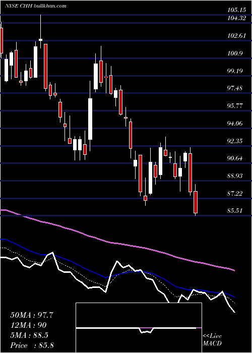Click the 88.93 price axis label
Screen dimensions: 252x353
235,176
